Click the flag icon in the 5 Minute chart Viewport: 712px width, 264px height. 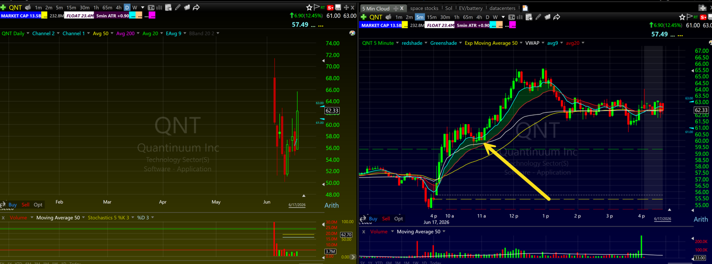click(x=689, y=17)
